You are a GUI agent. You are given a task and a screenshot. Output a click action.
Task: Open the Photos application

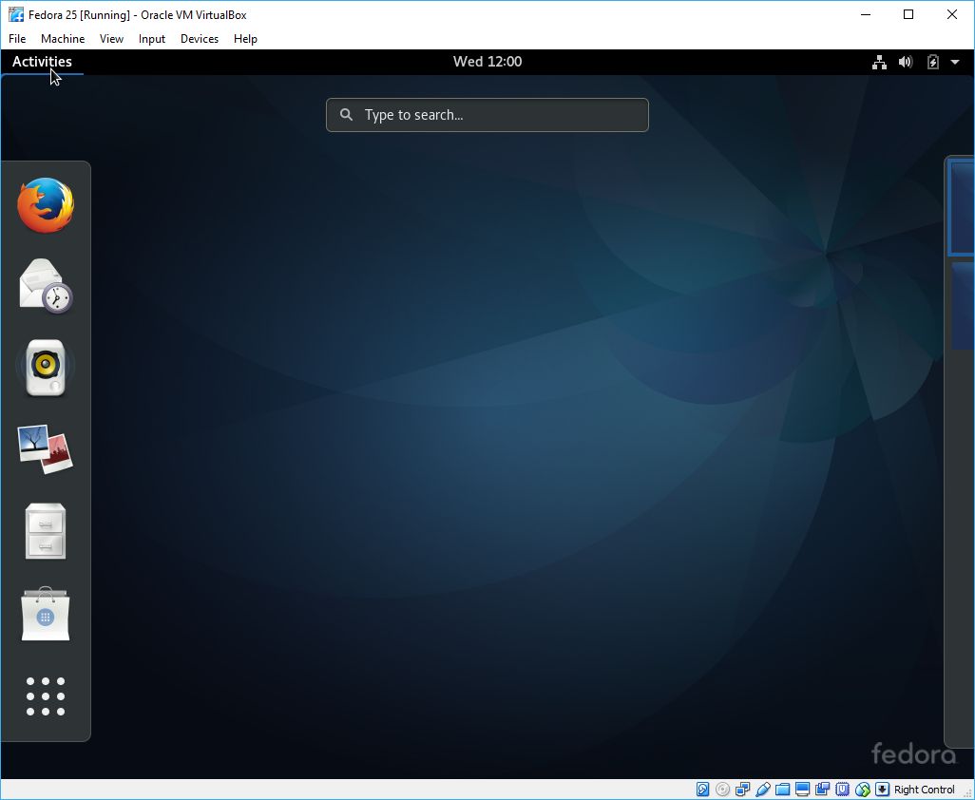pyautogui.click(x=45, y=448)
